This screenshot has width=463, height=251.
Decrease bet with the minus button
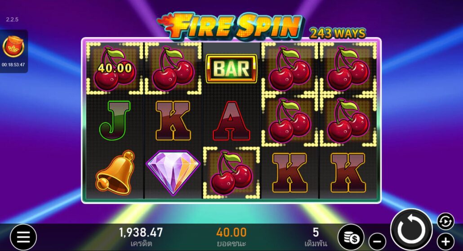click(377, 242)
